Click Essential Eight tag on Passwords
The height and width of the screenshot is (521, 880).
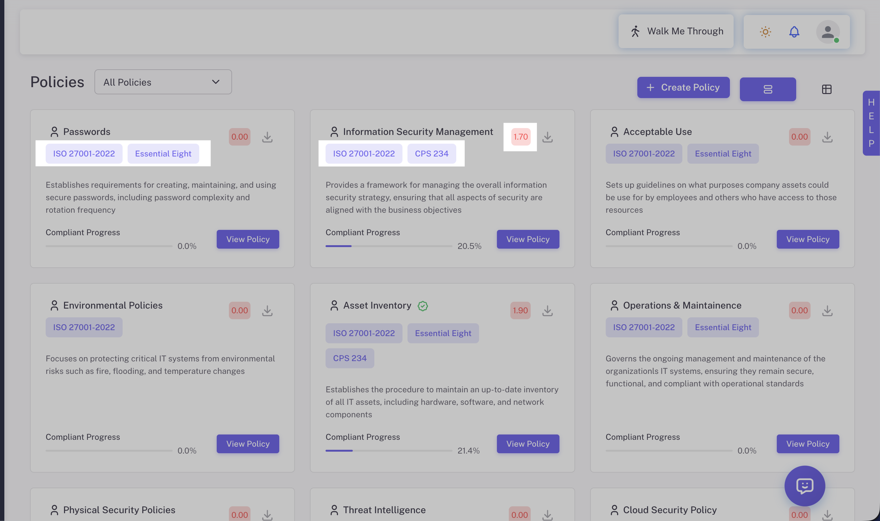tap(163, 154)
